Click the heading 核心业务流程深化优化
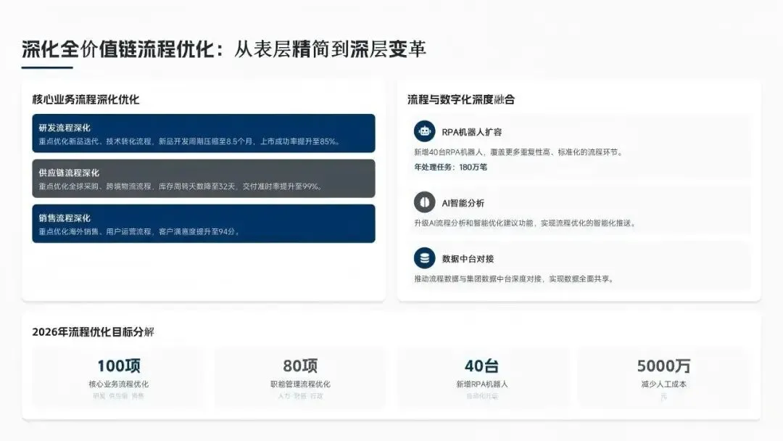The image size is (783, 441). (x=86, y=99)
